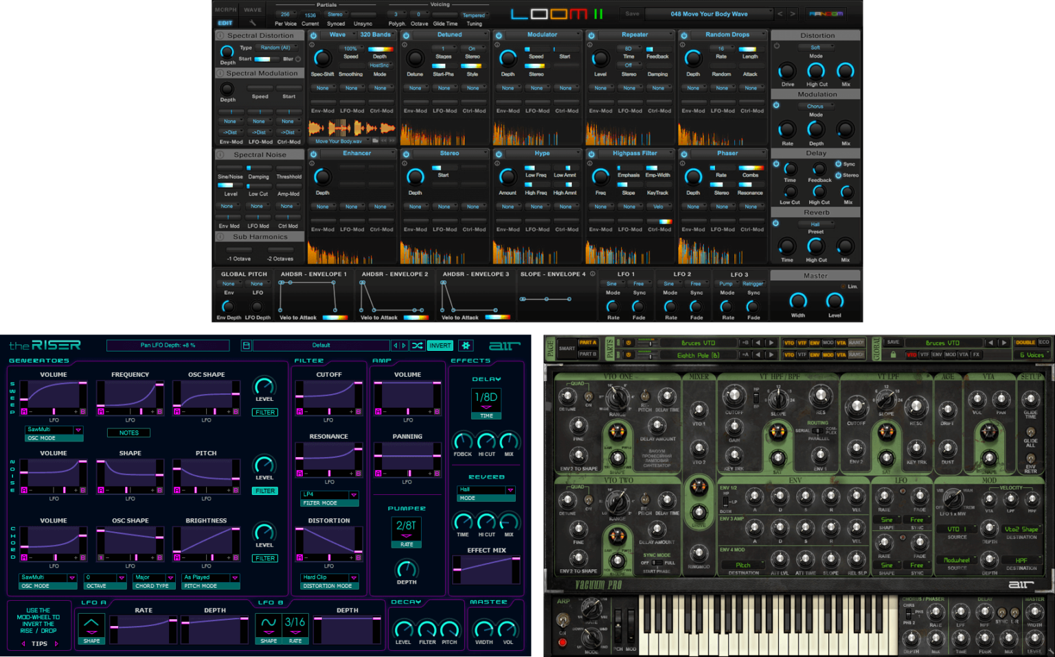Click the Loom Master Level knob
Image resolution: width=1055 pixels, height=657 pixels.
835,301
